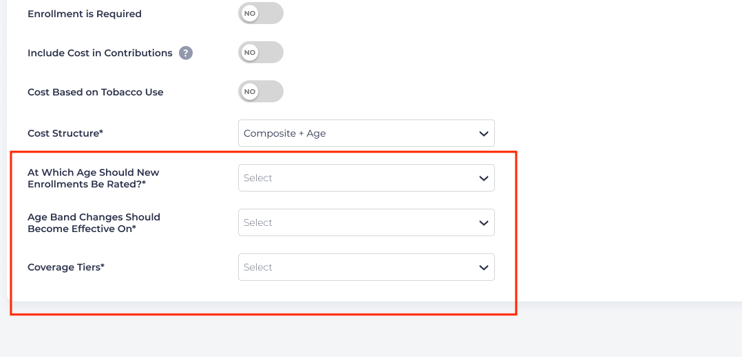Click the chevron arrow of the new enrollments age field

(484, 178)
